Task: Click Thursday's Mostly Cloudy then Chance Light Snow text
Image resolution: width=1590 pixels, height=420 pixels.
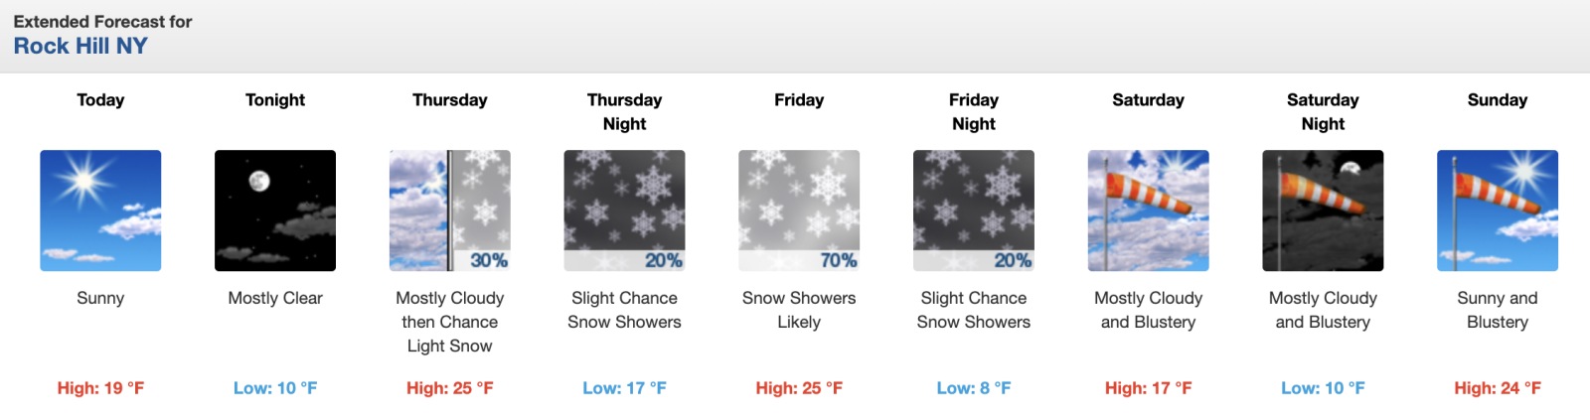Action: coord(450,322)
